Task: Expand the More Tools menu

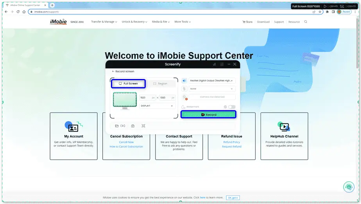Action: (182, 22)
